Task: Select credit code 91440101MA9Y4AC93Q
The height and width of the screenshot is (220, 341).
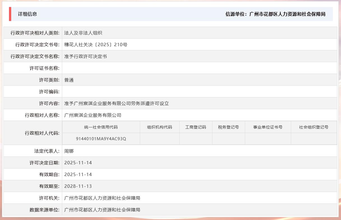Action: pyautogui.click(x=101, y=139)
